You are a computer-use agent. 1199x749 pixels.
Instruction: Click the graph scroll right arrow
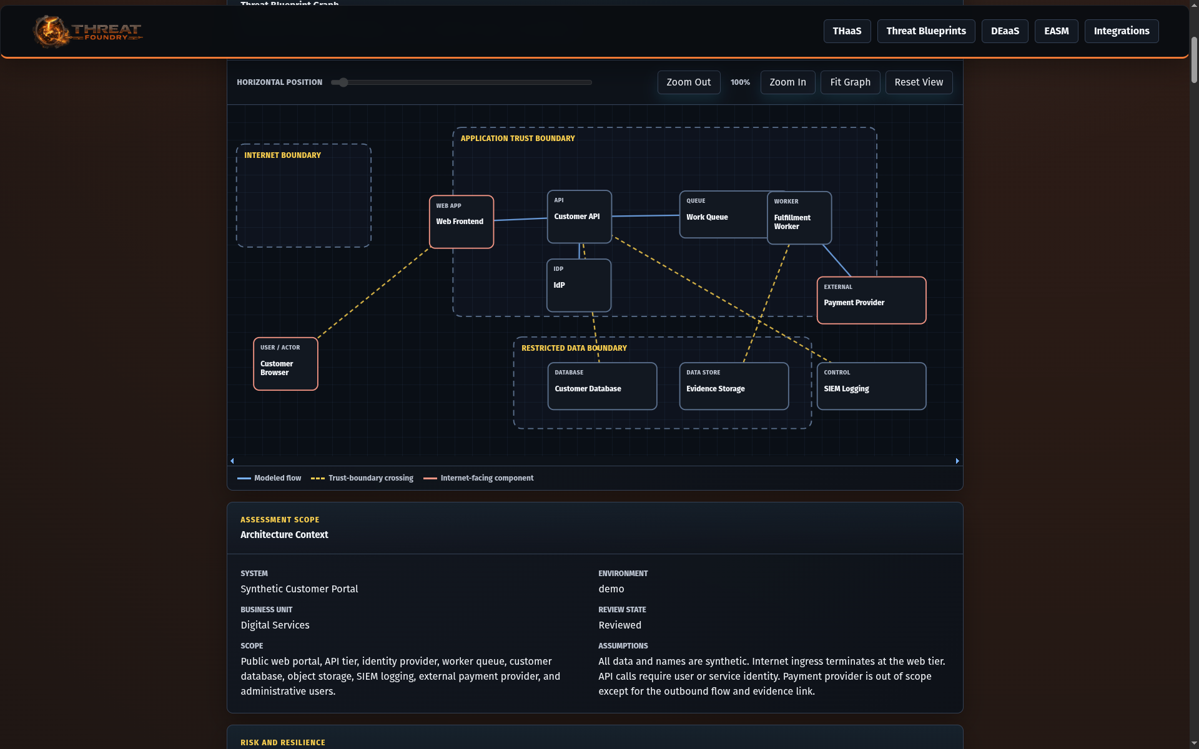[x=957, y=461]
